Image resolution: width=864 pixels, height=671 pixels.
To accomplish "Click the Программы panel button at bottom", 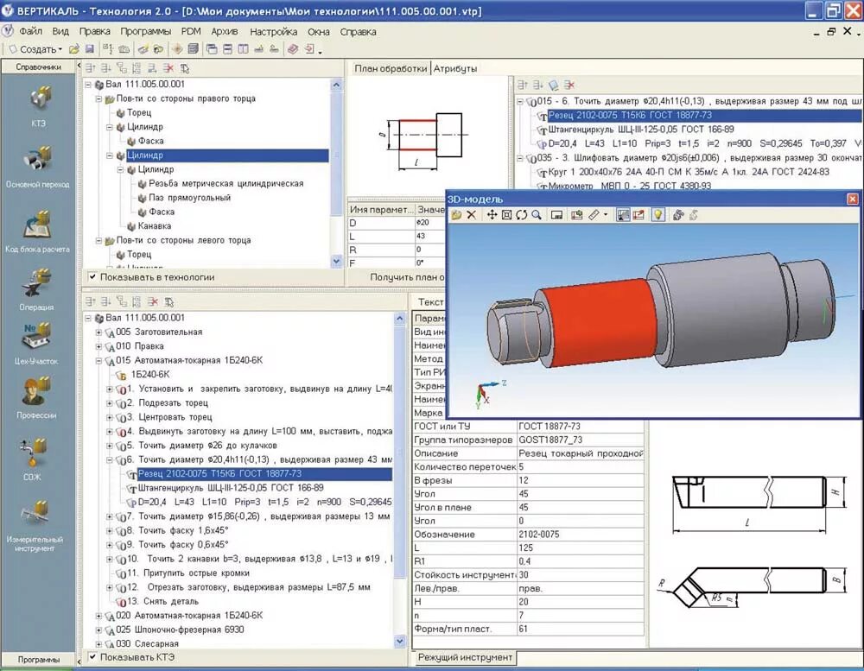I will pos(38,659).
